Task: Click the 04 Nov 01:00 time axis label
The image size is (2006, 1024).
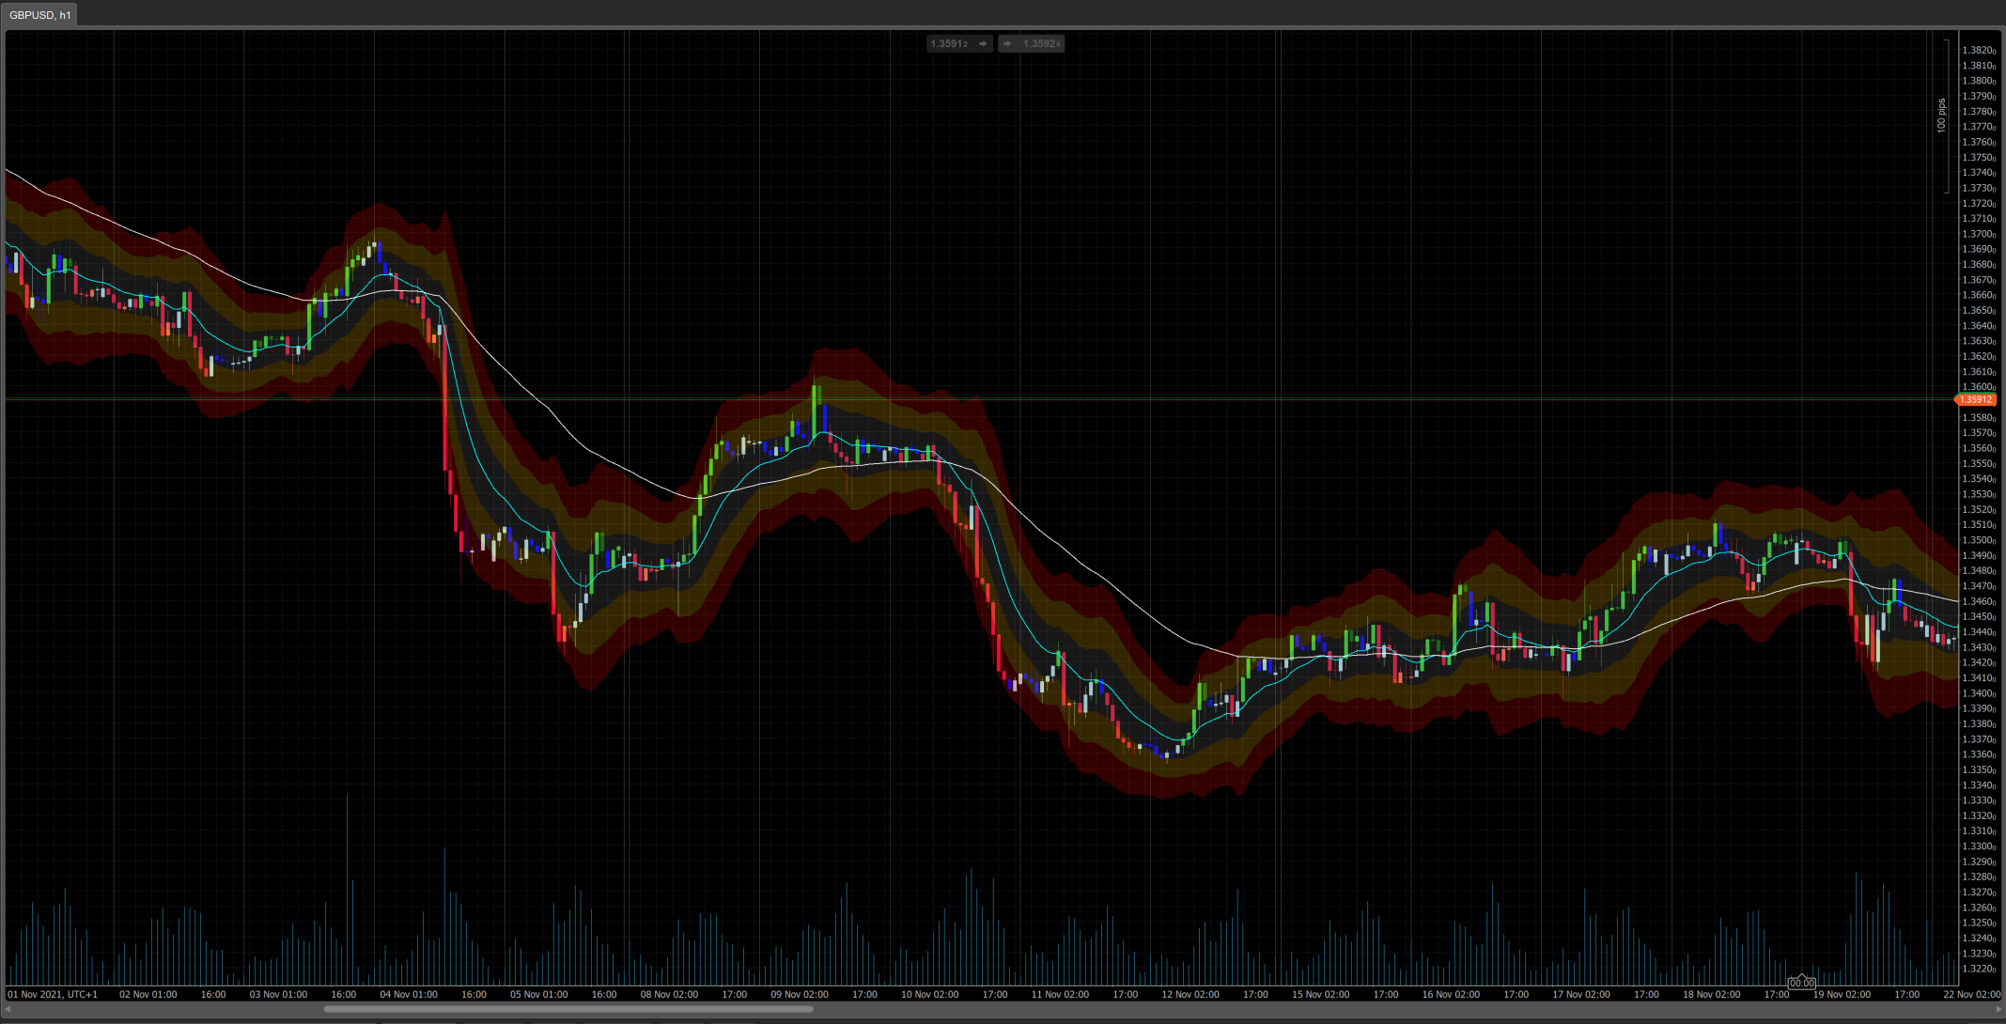Action: pos(409,994)
